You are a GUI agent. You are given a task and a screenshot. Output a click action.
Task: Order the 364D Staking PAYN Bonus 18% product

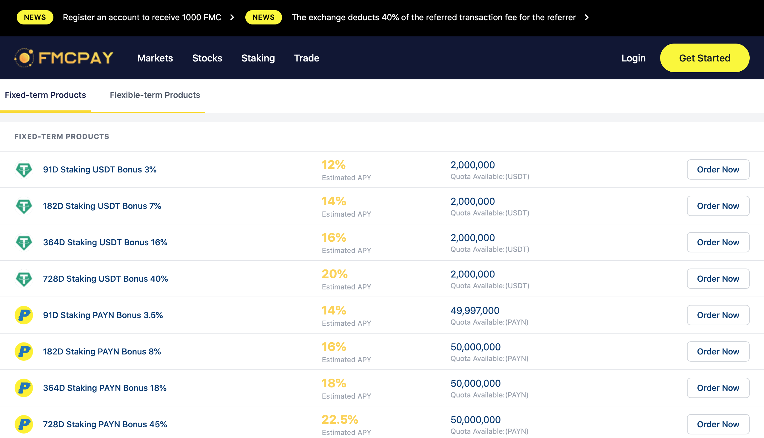718,388
